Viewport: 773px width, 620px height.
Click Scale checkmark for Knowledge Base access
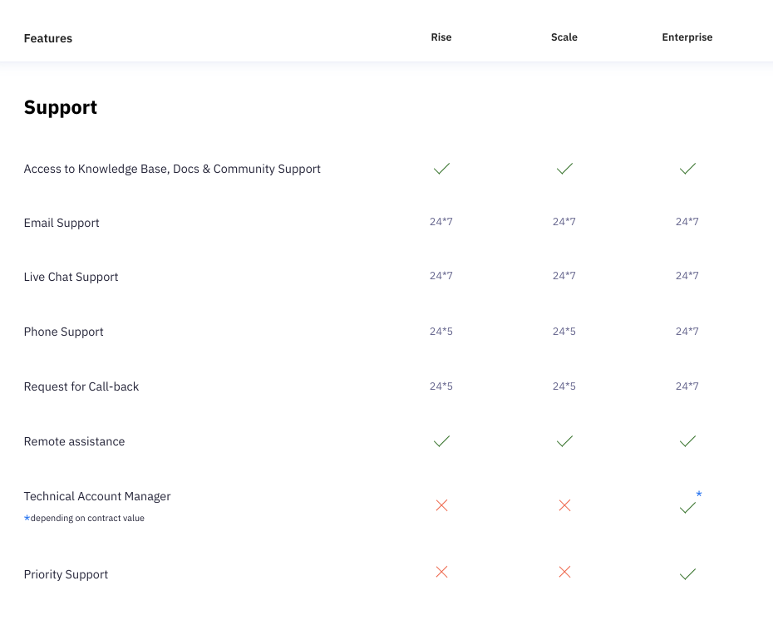click(564, 169)
